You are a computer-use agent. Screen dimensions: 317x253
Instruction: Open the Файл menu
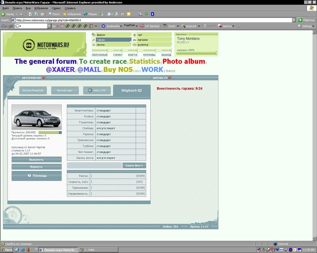coord(5,8)
